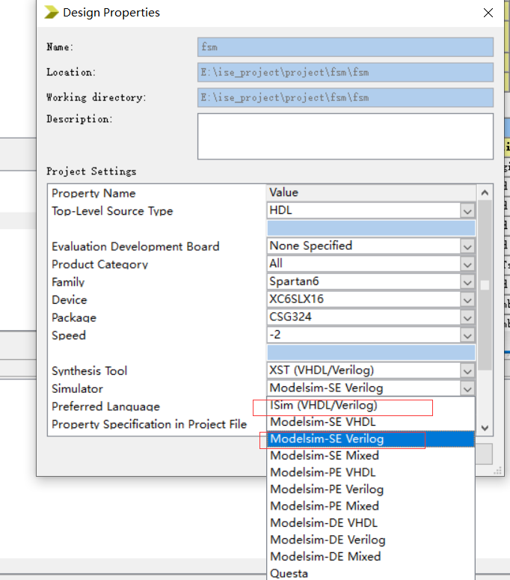Open the Family dropdown showing Spartan6

coord(467,282)
